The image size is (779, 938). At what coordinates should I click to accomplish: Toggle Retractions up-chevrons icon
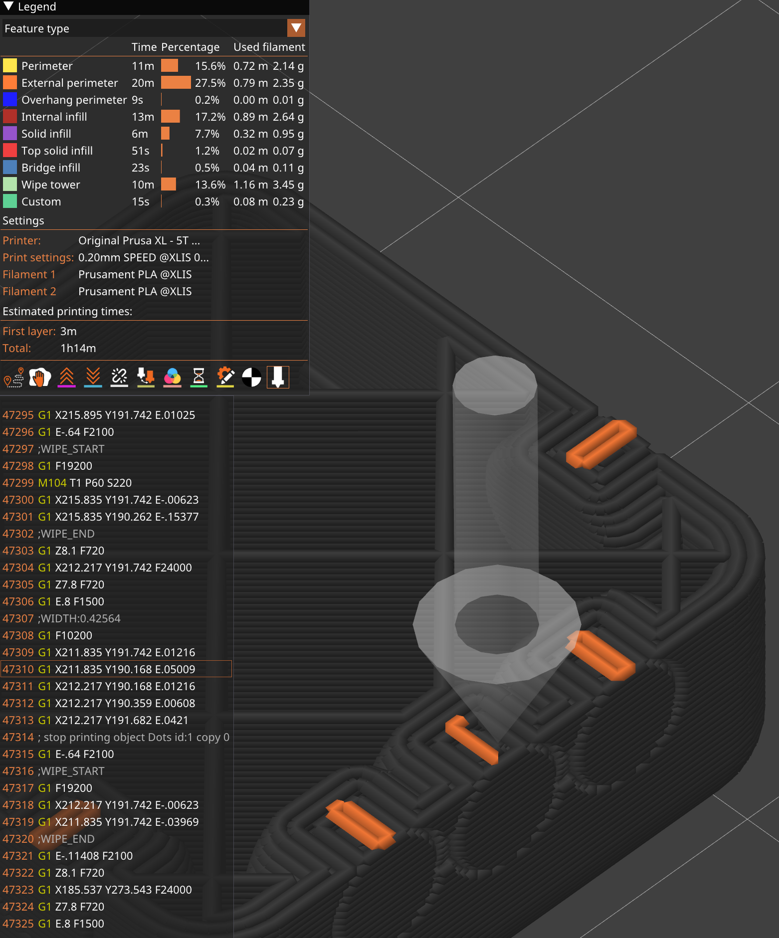coord(67,377)
